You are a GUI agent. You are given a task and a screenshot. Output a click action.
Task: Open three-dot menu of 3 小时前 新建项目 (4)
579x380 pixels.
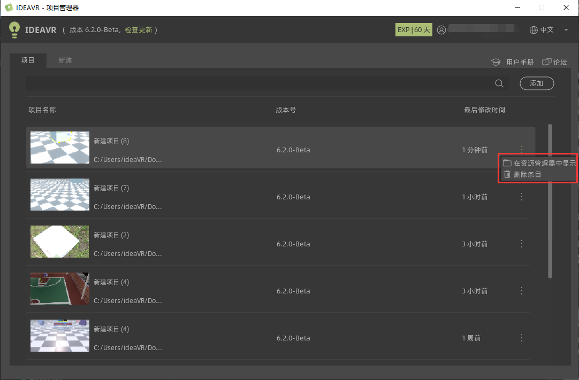521,291
